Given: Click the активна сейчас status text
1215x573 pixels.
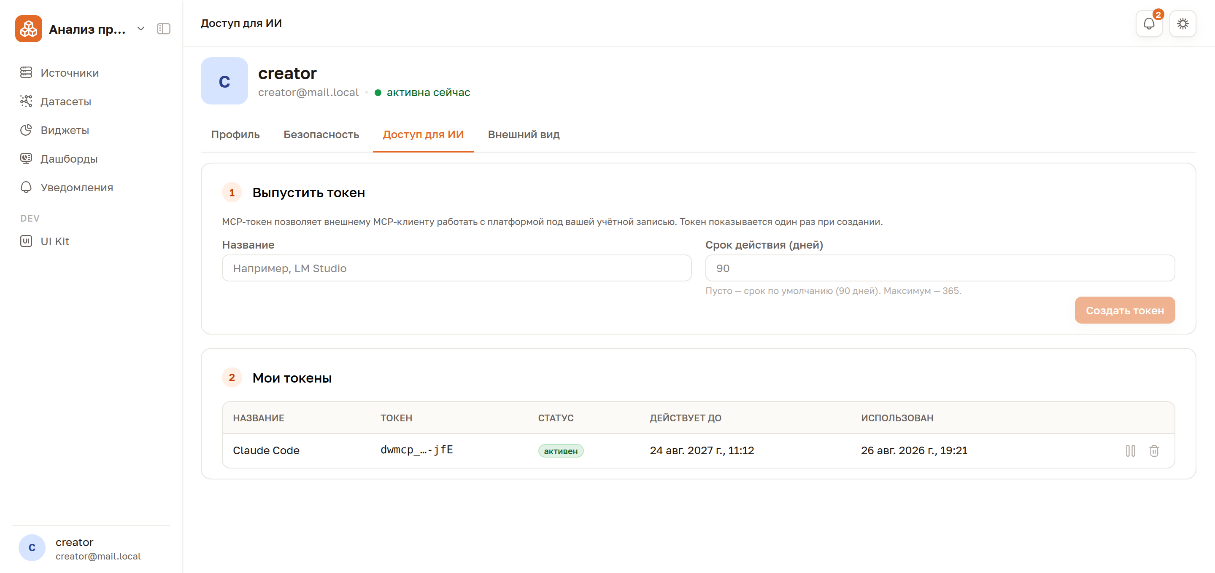Looking at the screenshot, I should [428, 92].
